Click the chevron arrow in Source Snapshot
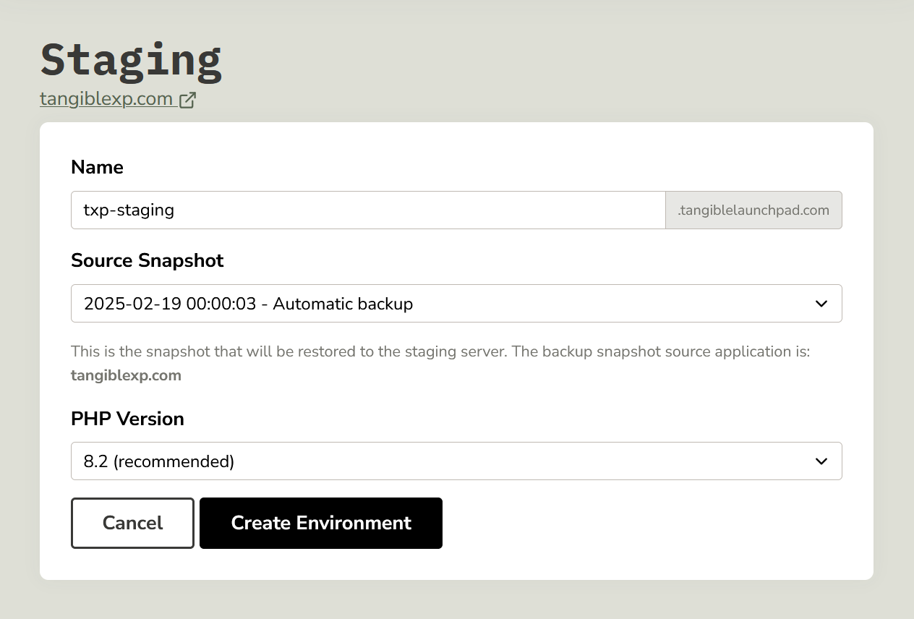Viewport: 914px width, 619px height. (821, 304)
